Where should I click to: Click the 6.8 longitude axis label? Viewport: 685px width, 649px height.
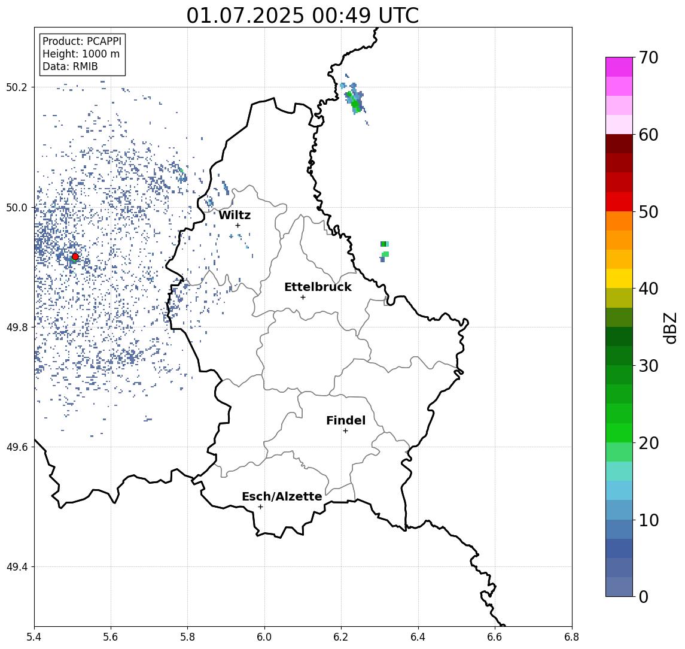tap(571, 637)
